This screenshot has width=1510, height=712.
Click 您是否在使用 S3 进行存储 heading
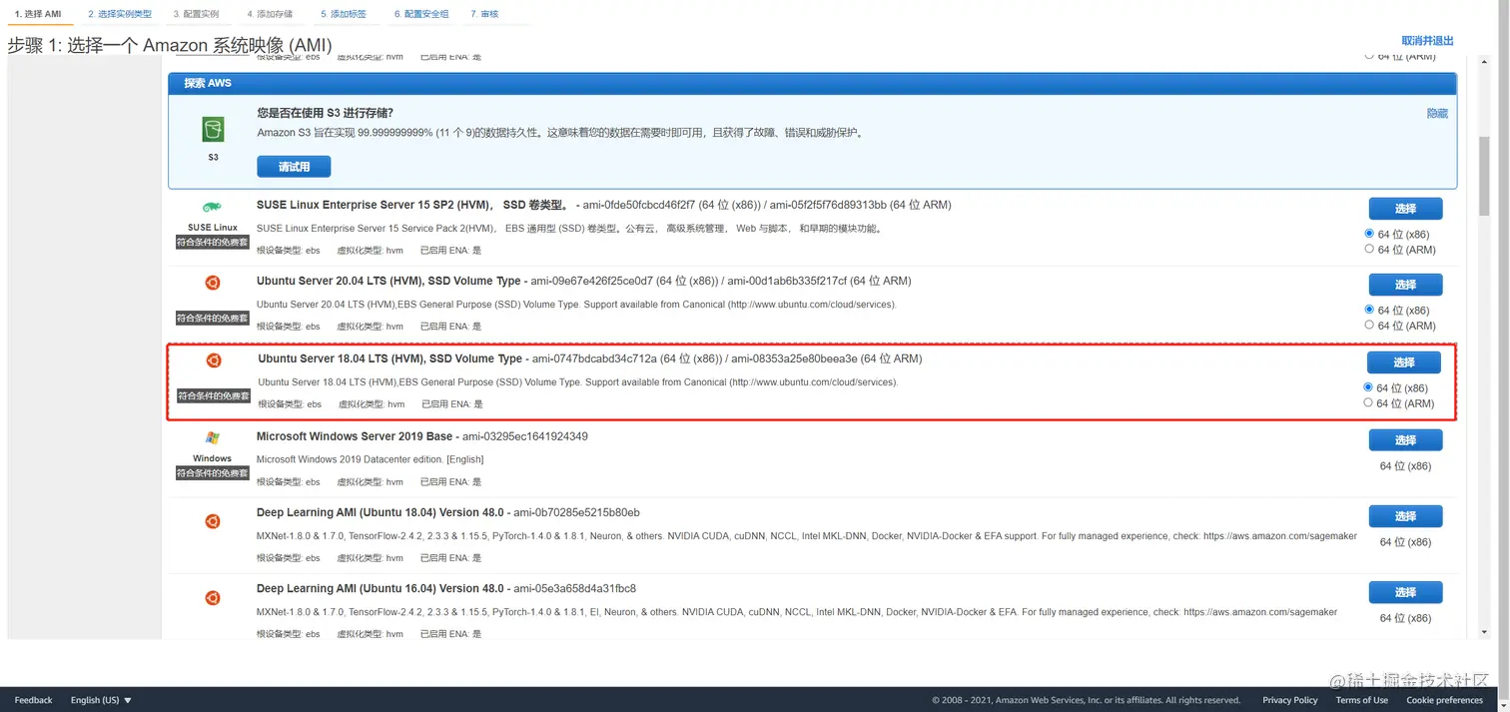[x=325, y=113]
